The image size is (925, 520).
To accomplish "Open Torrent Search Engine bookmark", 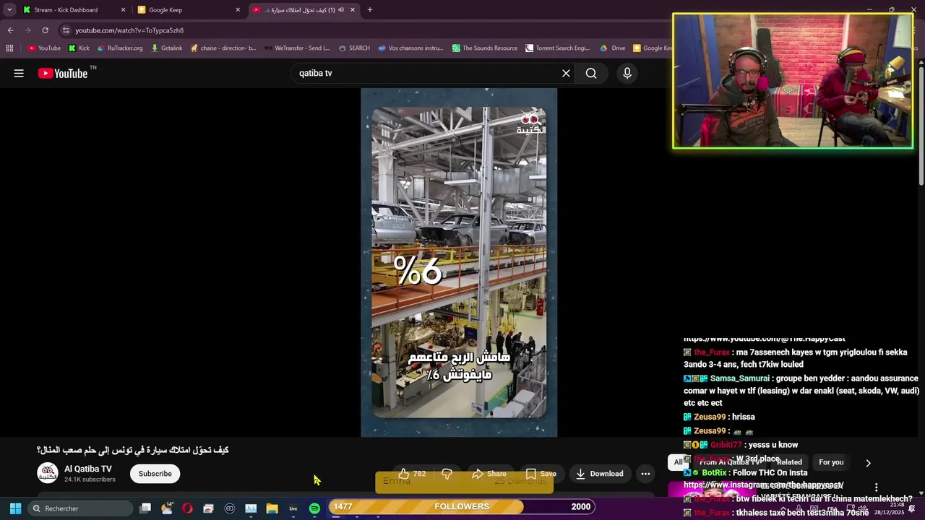I will pyautogui.click(x=558, y=48).
